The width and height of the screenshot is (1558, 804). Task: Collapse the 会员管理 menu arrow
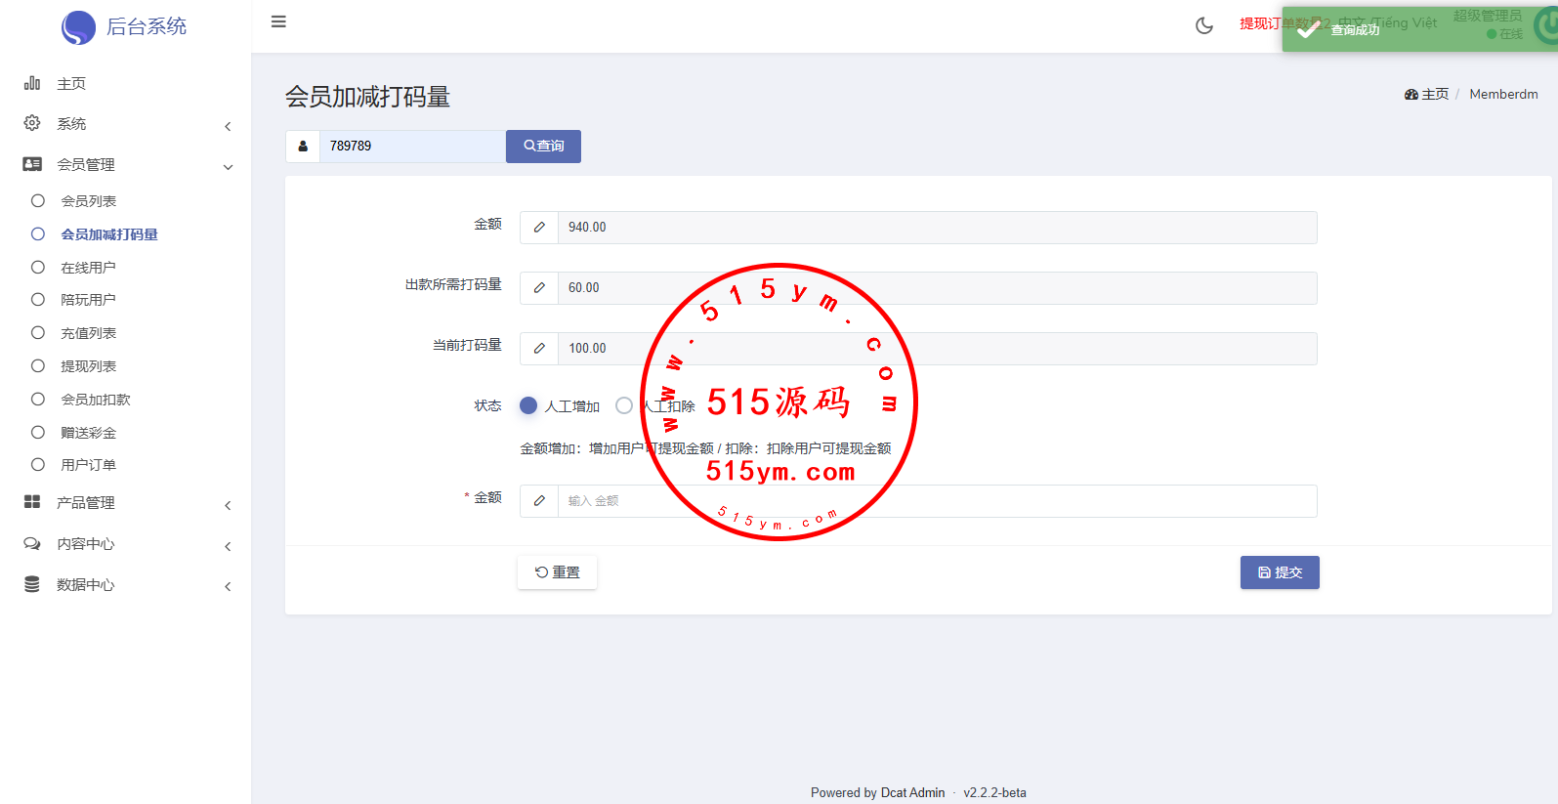[x=228, y=167]
